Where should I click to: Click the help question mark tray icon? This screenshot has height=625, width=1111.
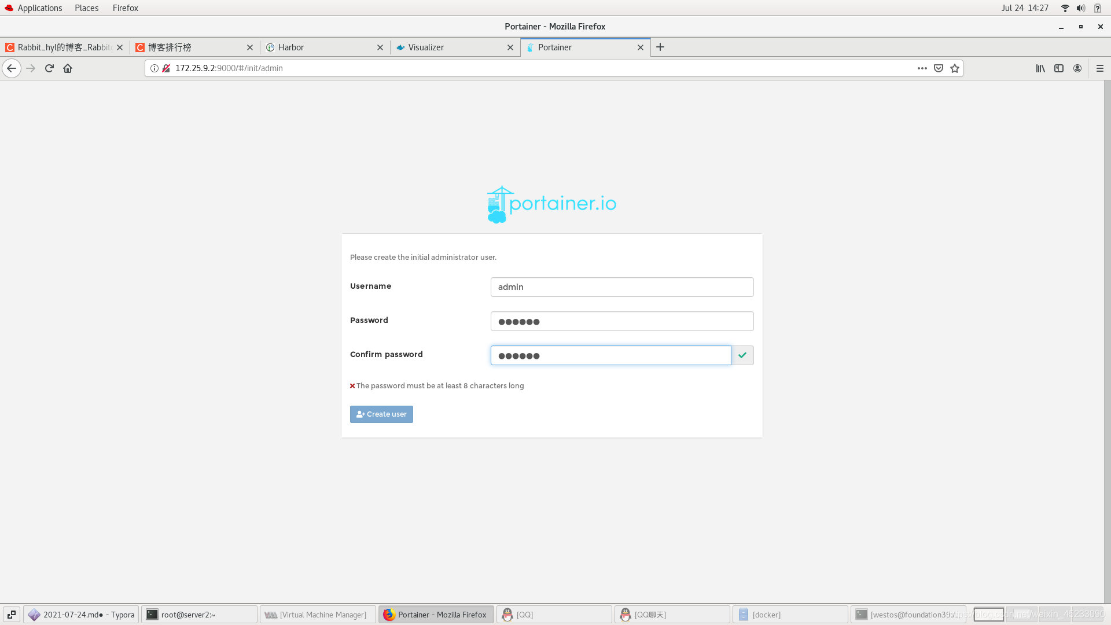pyautogui.click(x=1097, y=8)
